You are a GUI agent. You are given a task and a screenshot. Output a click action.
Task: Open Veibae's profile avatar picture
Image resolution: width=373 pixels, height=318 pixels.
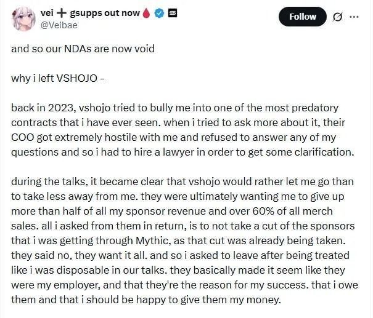click(x=23, y=18)
